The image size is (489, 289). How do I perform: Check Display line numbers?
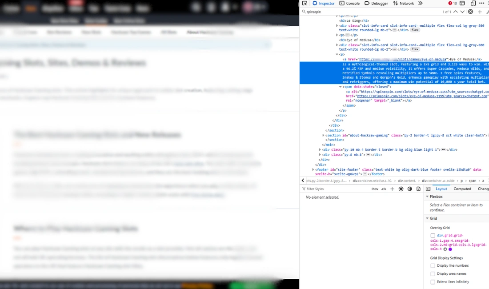[433, 265]
